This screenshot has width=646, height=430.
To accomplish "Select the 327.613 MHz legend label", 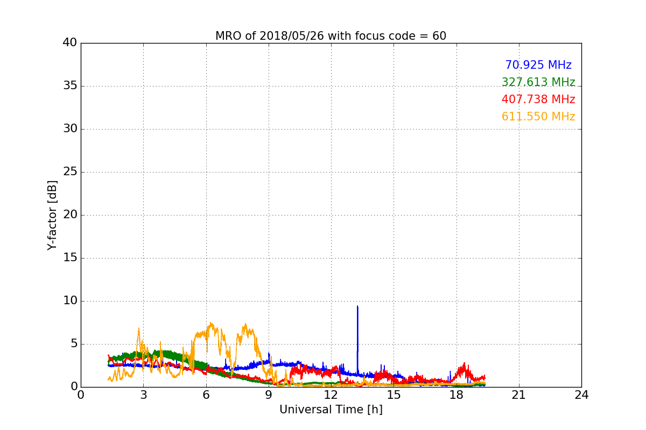I will point(538,82).
